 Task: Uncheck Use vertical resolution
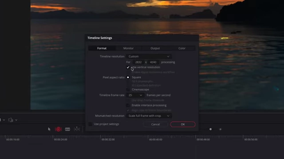pos(128,67)
